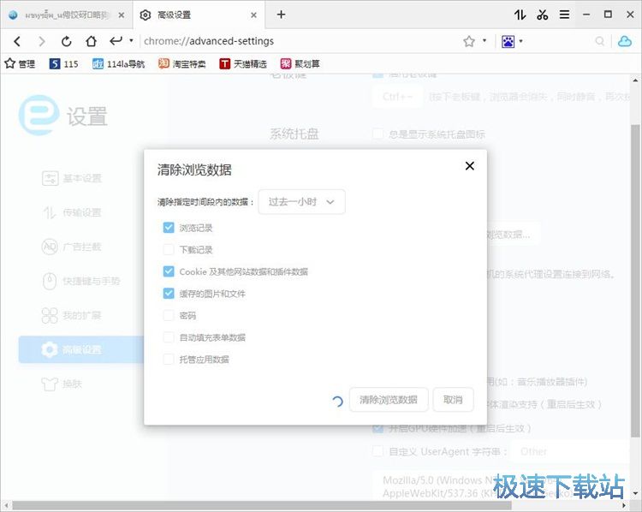Screen dimensions: 642x512
Task: Open 广告拦截 in settings sidebar
Action: (72, 247)
